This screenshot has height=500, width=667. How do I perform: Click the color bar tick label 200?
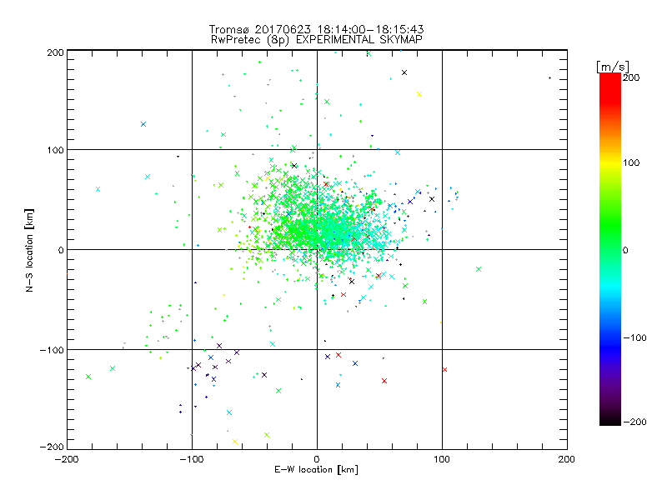pyautogui.click(x=631, y=77)
